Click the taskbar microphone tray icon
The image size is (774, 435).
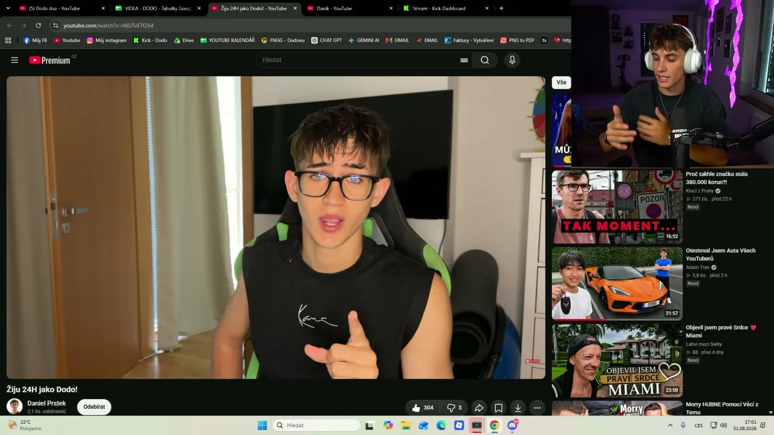[683, 425]
